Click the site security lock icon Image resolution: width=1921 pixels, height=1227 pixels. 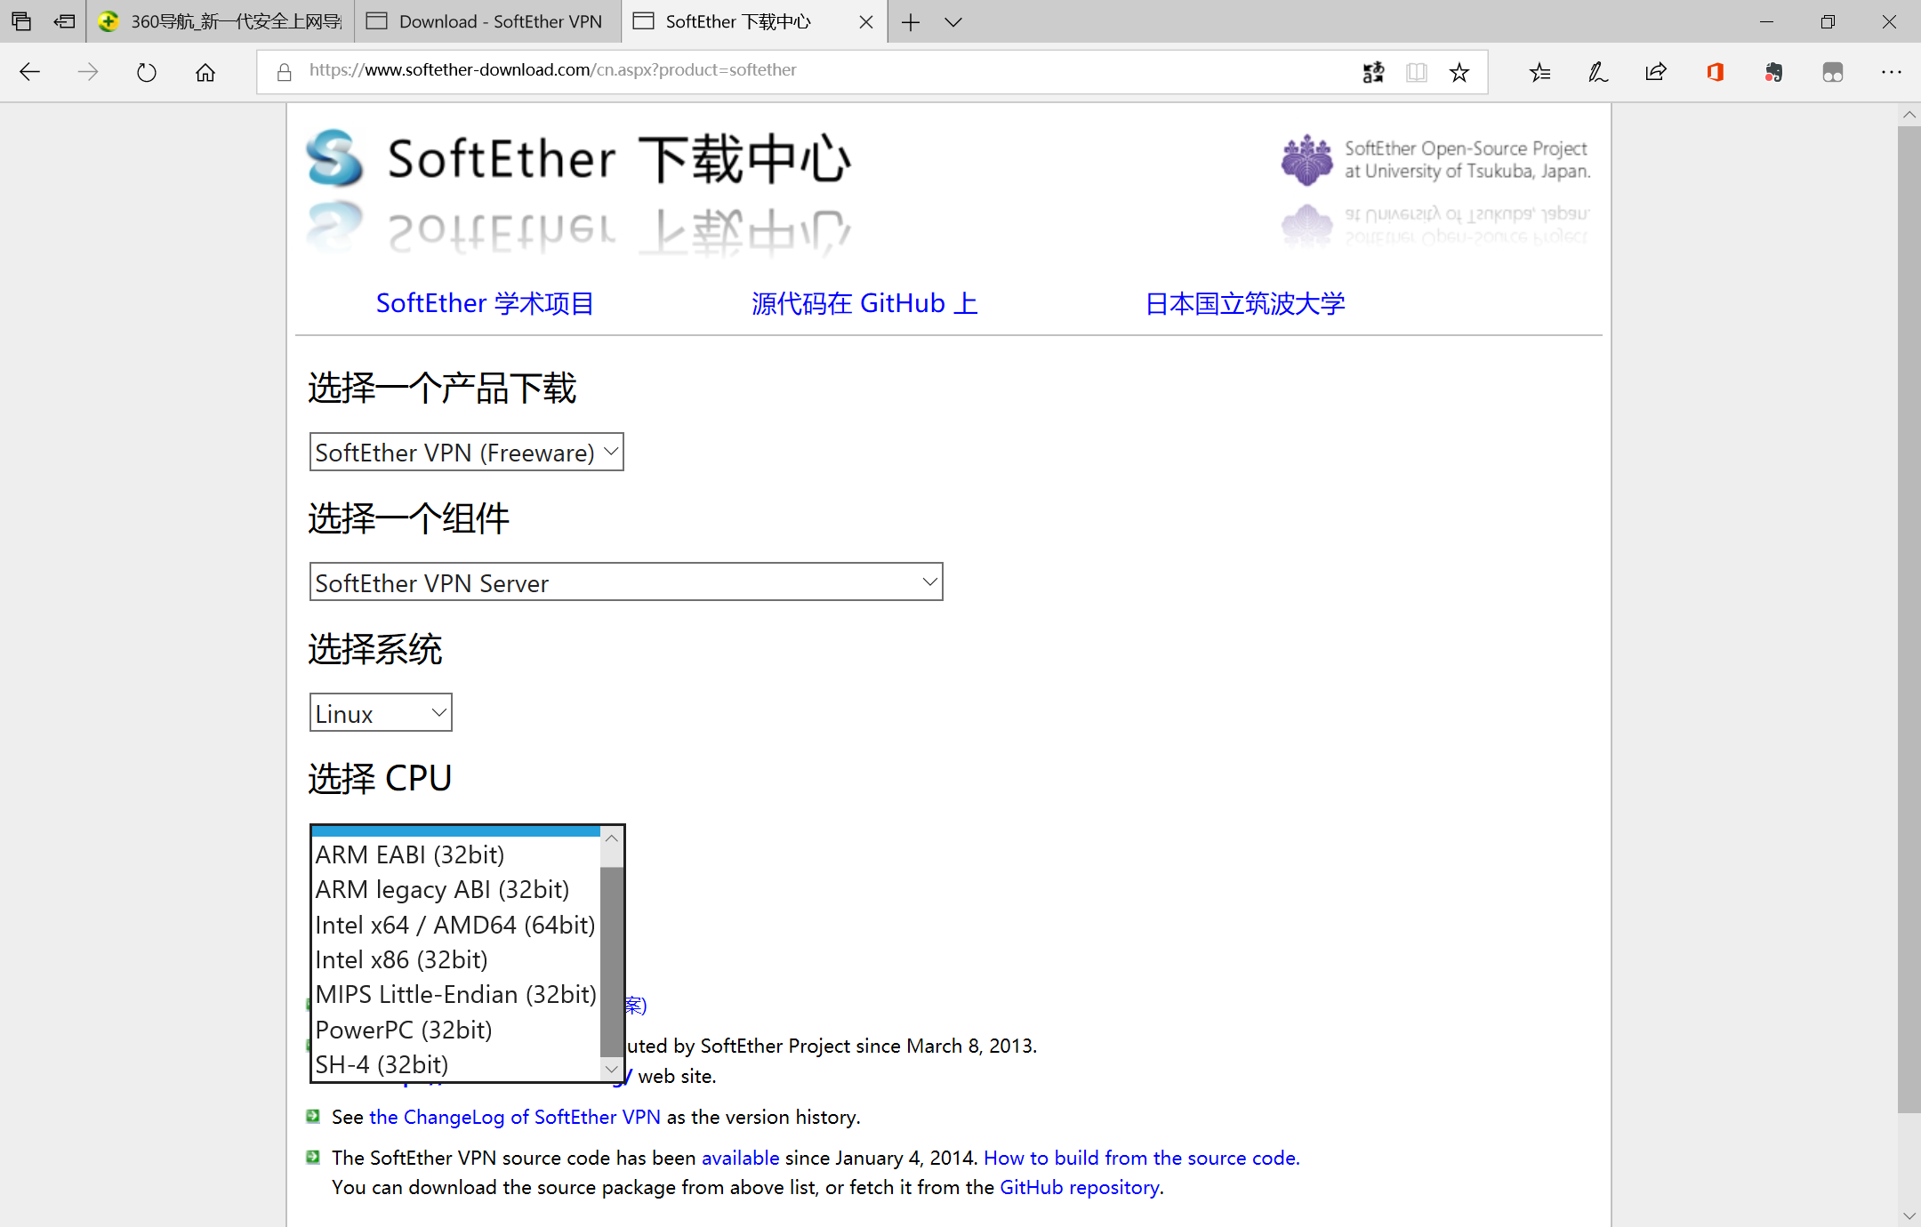pos(285,72)
